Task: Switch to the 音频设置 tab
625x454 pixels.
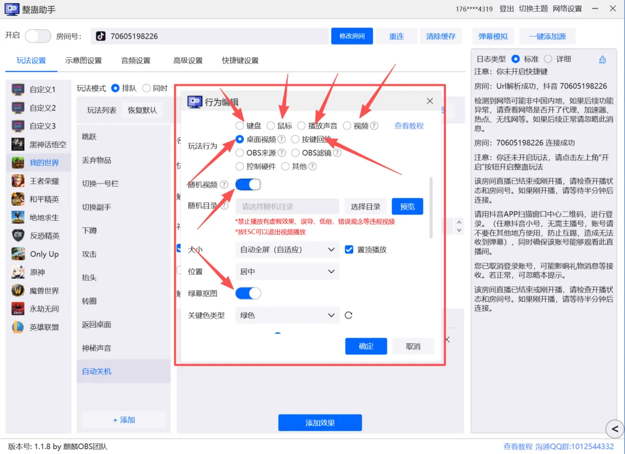Action: (x=135, y=60)
